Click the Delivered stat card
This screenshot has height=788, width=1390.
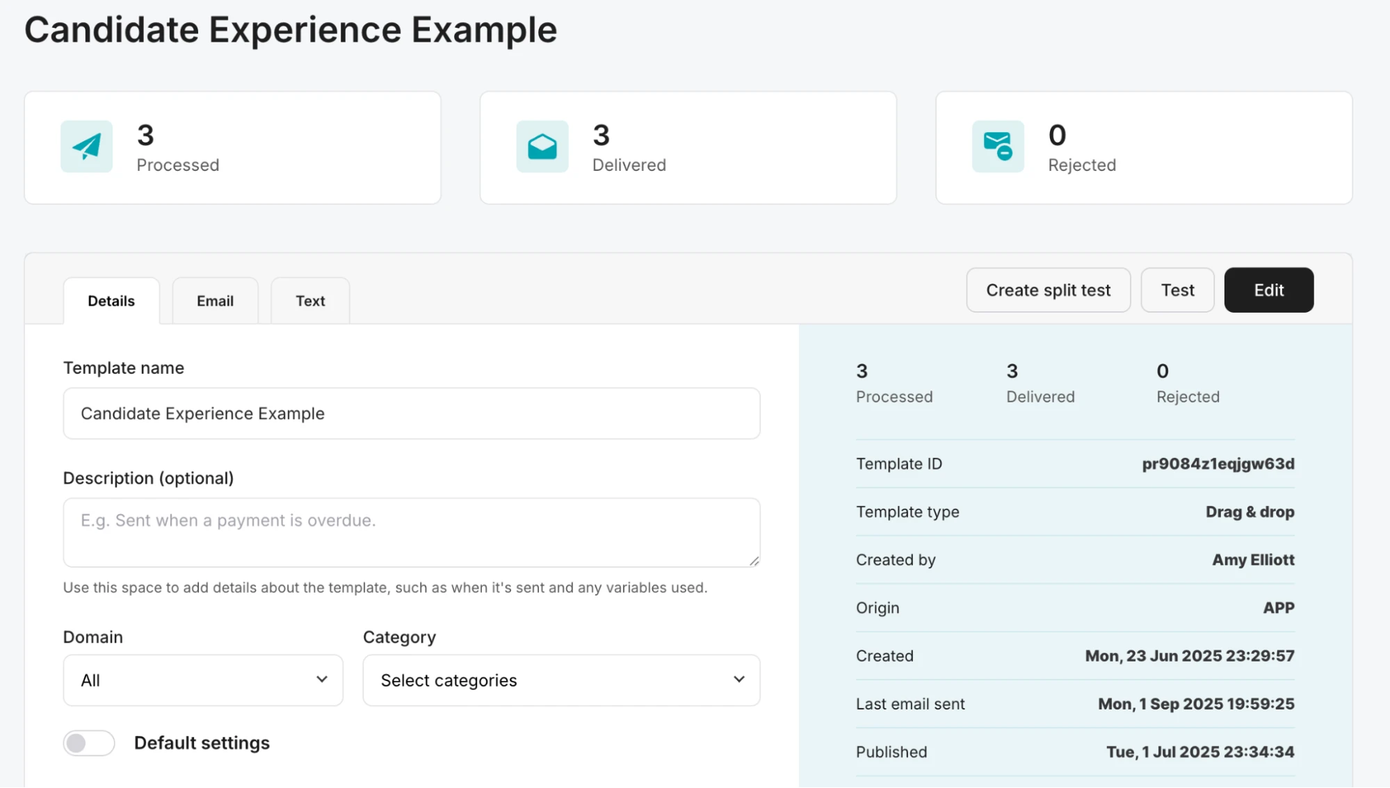click(x=688, y=147)
